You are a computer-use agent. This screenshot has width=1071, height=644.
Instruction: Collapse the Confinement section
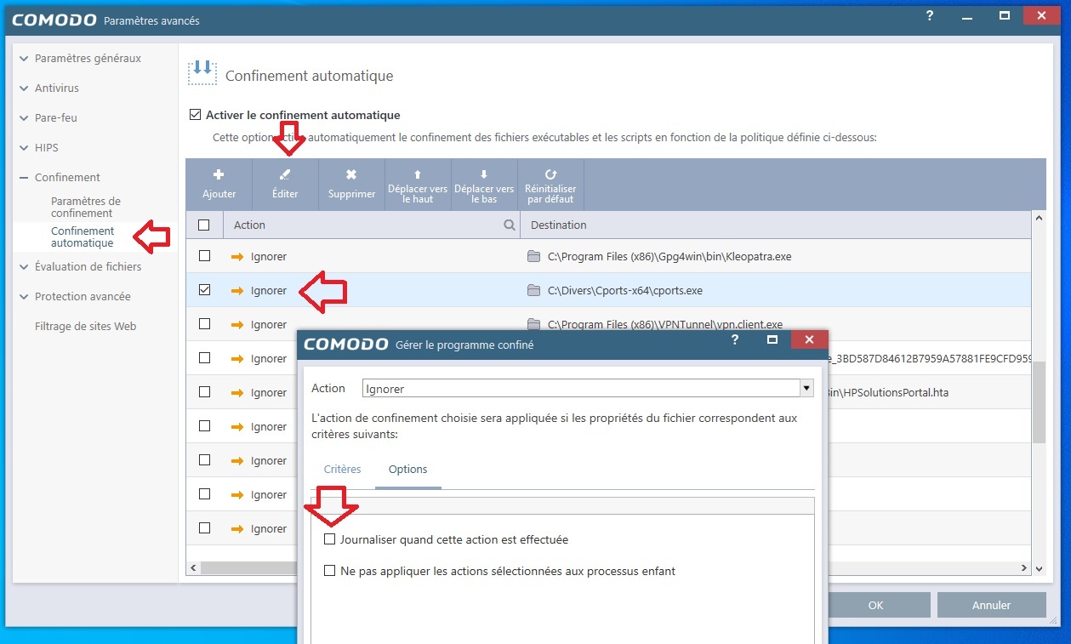24,178
